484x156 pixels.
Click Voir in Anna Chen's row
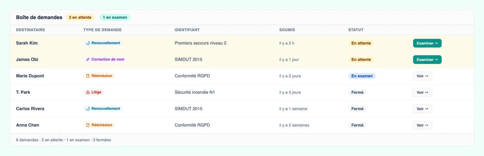coord(422,125)
